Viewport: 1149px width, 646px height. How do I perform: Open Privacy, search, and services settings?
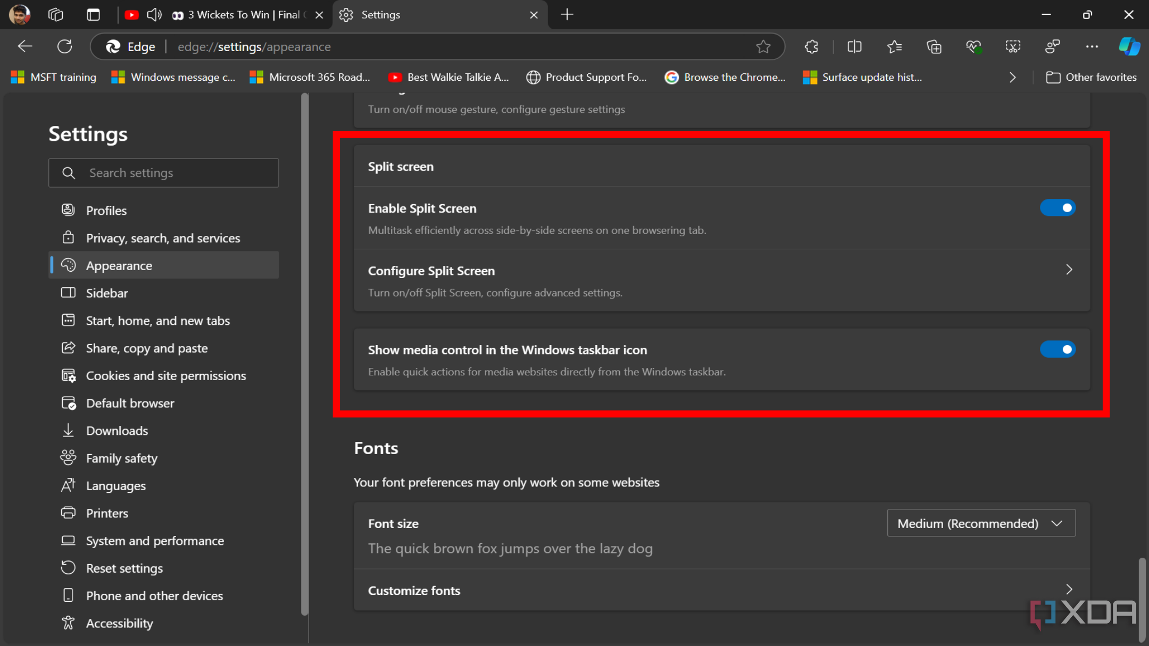coord(163,238)
